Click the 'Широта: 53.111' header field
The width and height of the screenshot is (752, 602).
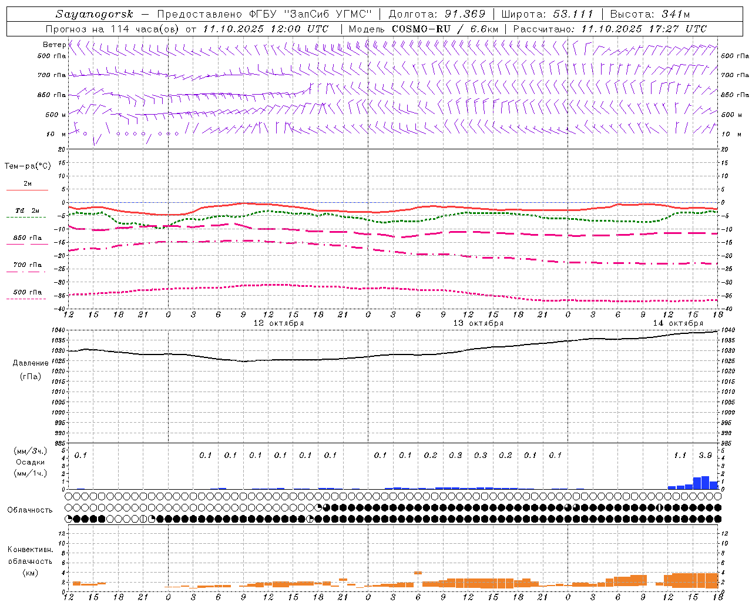(548, 14)
